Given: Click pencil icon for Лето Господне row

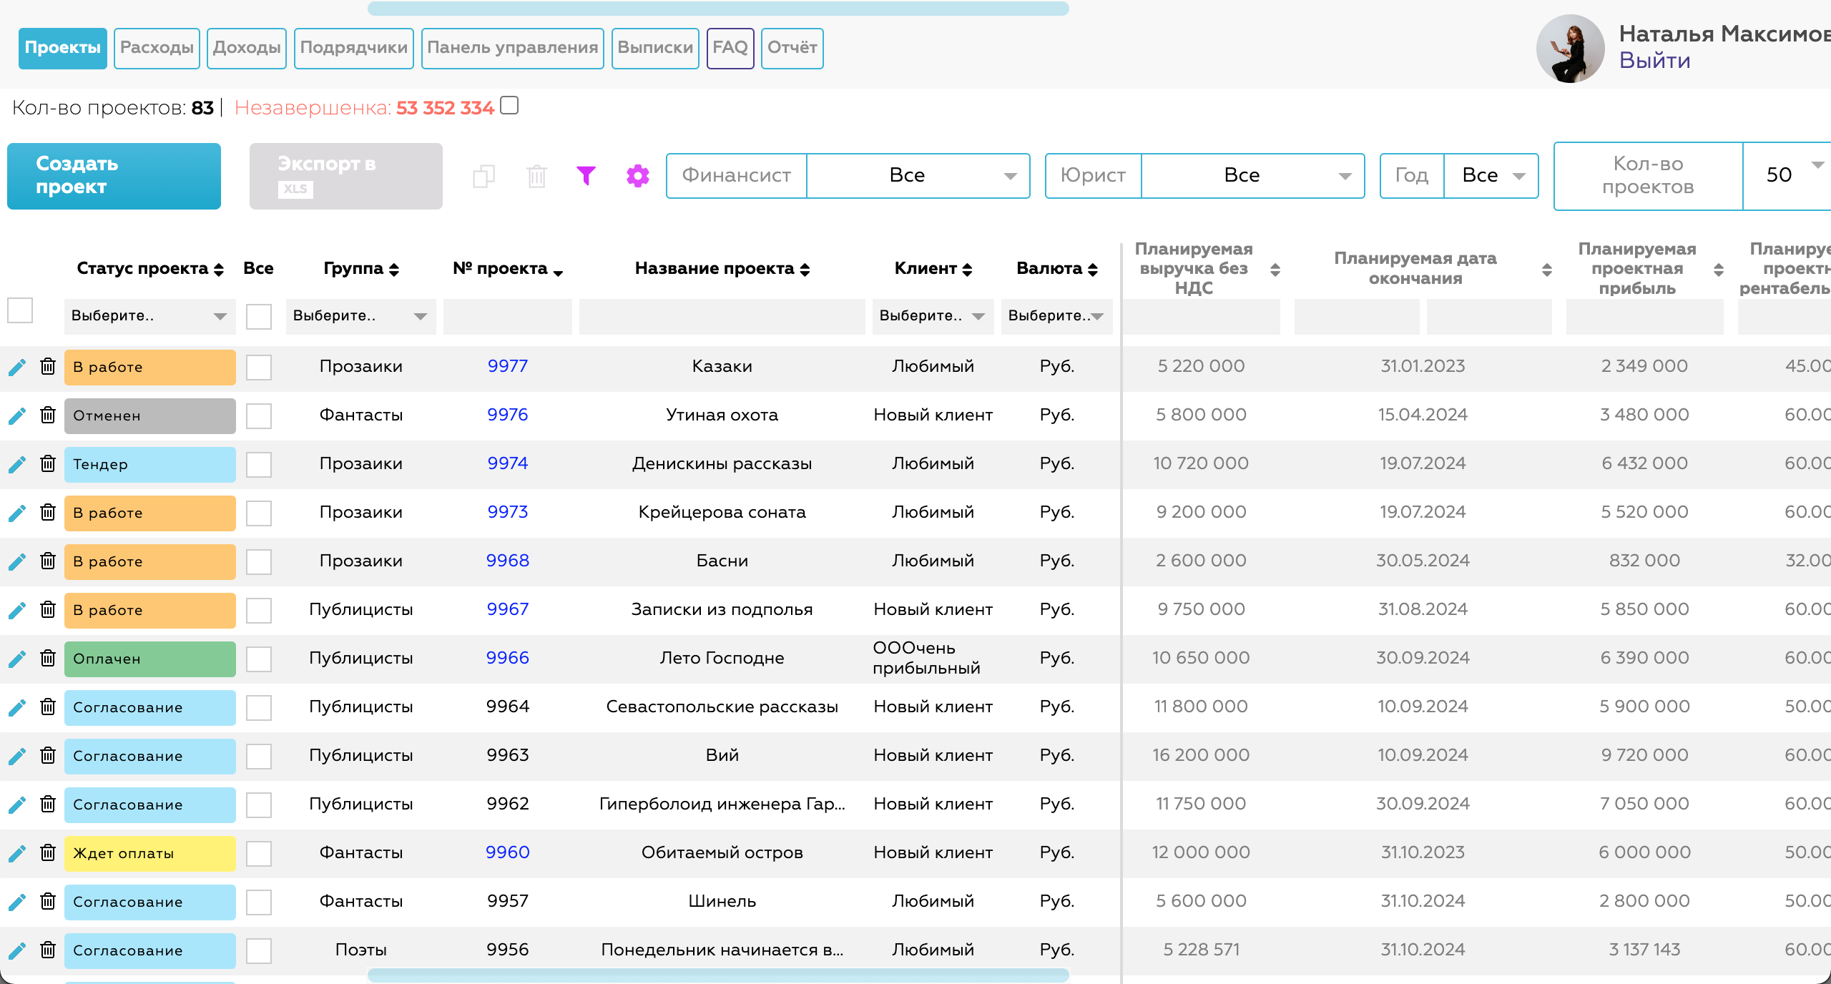Looking at the screenshot, I should 17,659.
